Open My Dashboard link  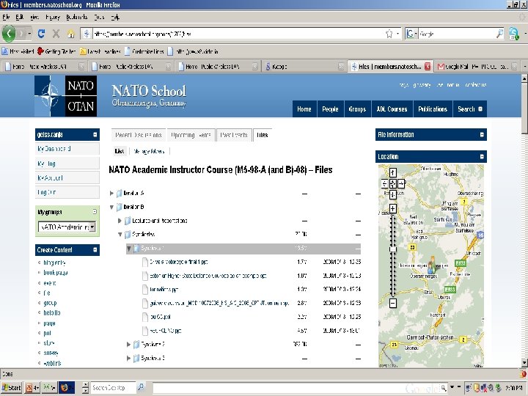[54, 148]
